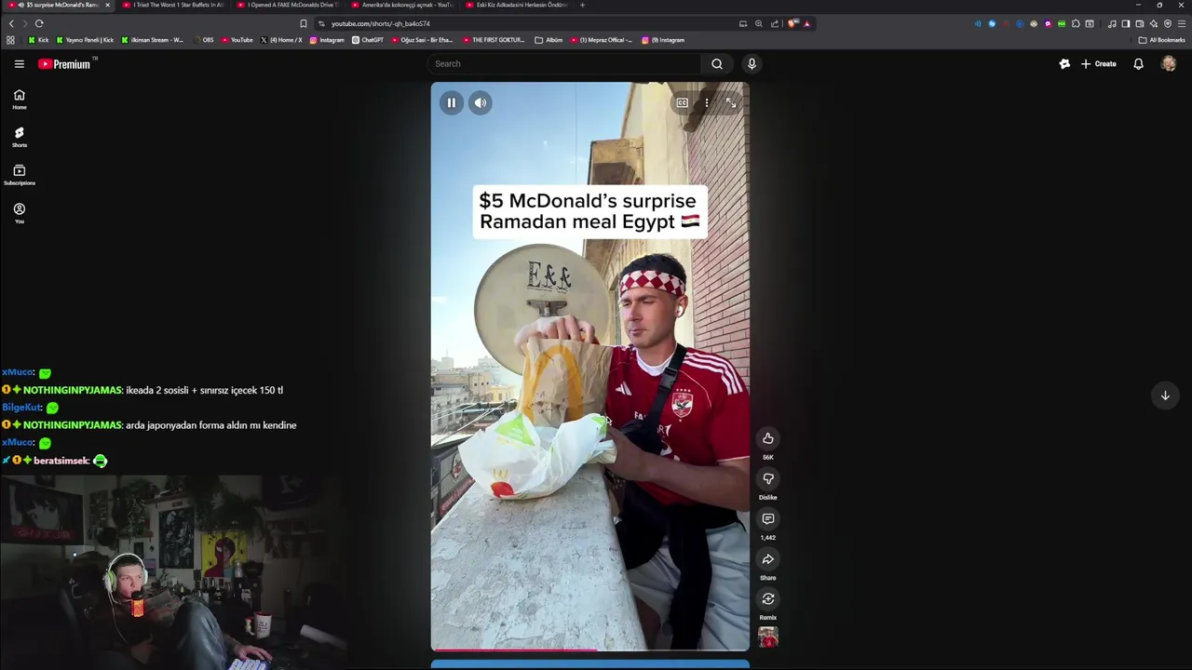This screenshot has width=1192, height=670.
Task: Switch to the 'I Opened A FAKE McDonalds Drive' tab
Action: 289,5
